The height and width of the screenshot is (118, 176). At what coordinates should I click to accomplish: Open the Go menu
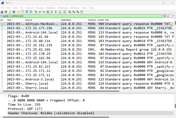pos(22,8)
